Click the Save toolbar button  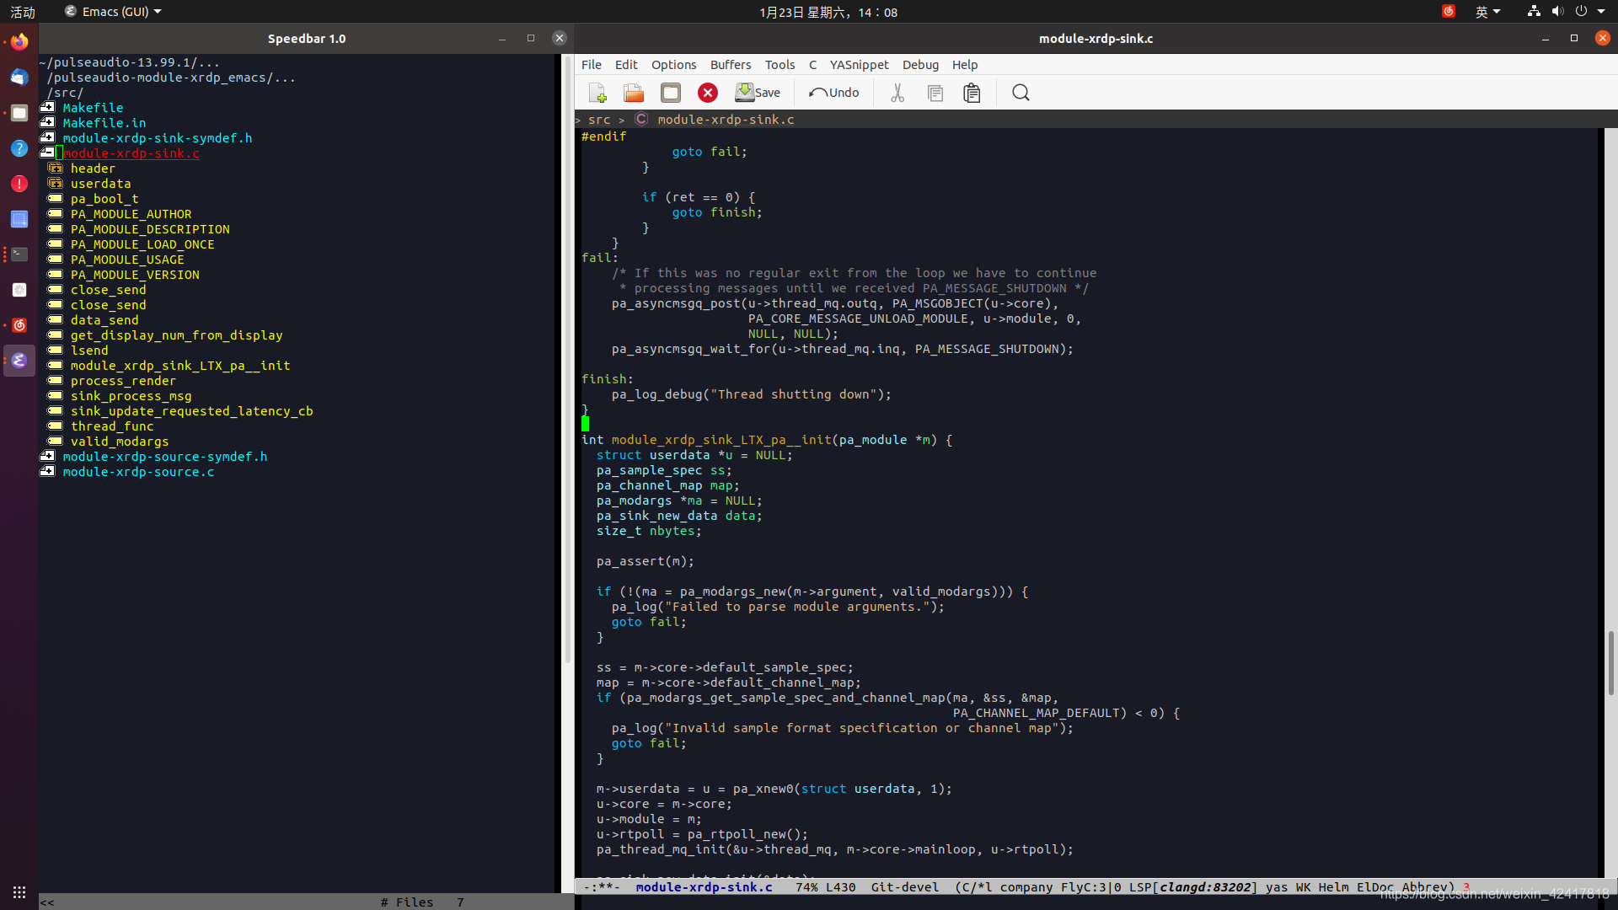pyautogui.click(x=758, y=93)
